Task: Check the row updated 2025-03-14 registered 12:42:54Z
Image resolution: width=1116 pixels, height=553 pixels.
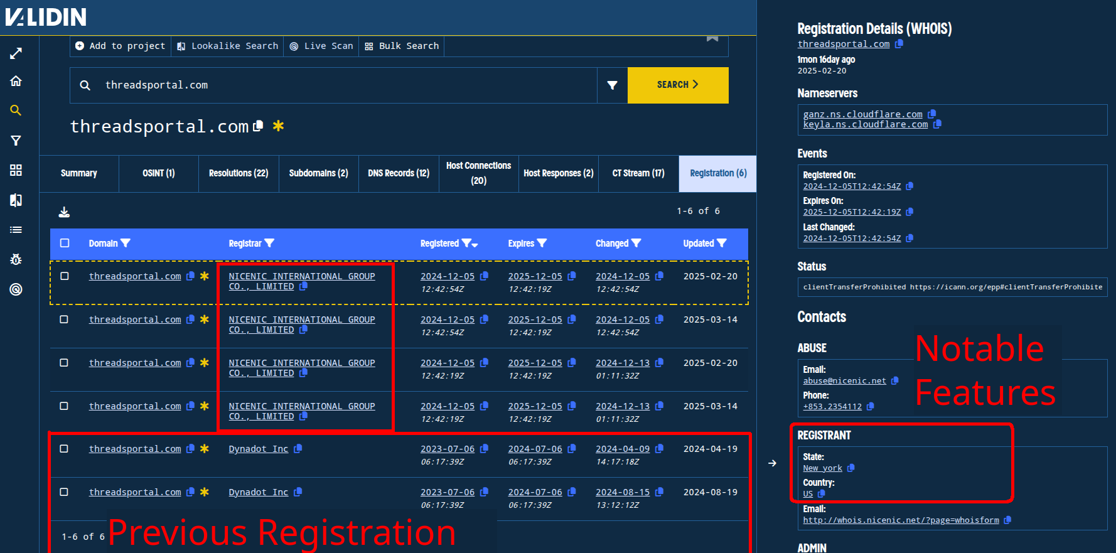Action: click(64, 319)
